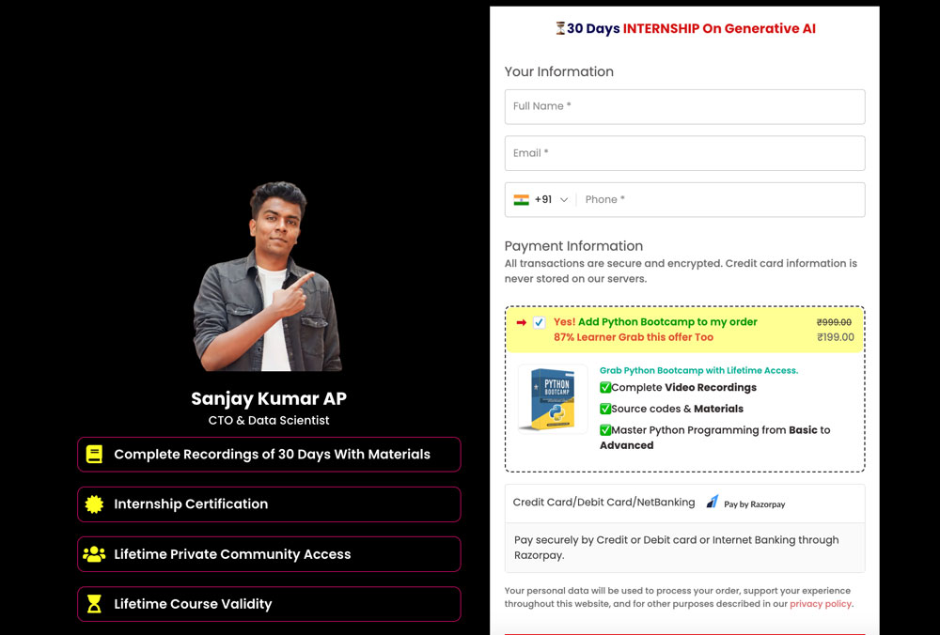Click the yellow book icon for Complete Recordings
This screenshot has width=940, height=635.
coord(94,455)
